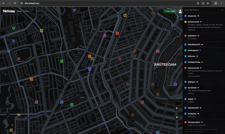
Task: Click the TileToday logo
Action: 9,11
